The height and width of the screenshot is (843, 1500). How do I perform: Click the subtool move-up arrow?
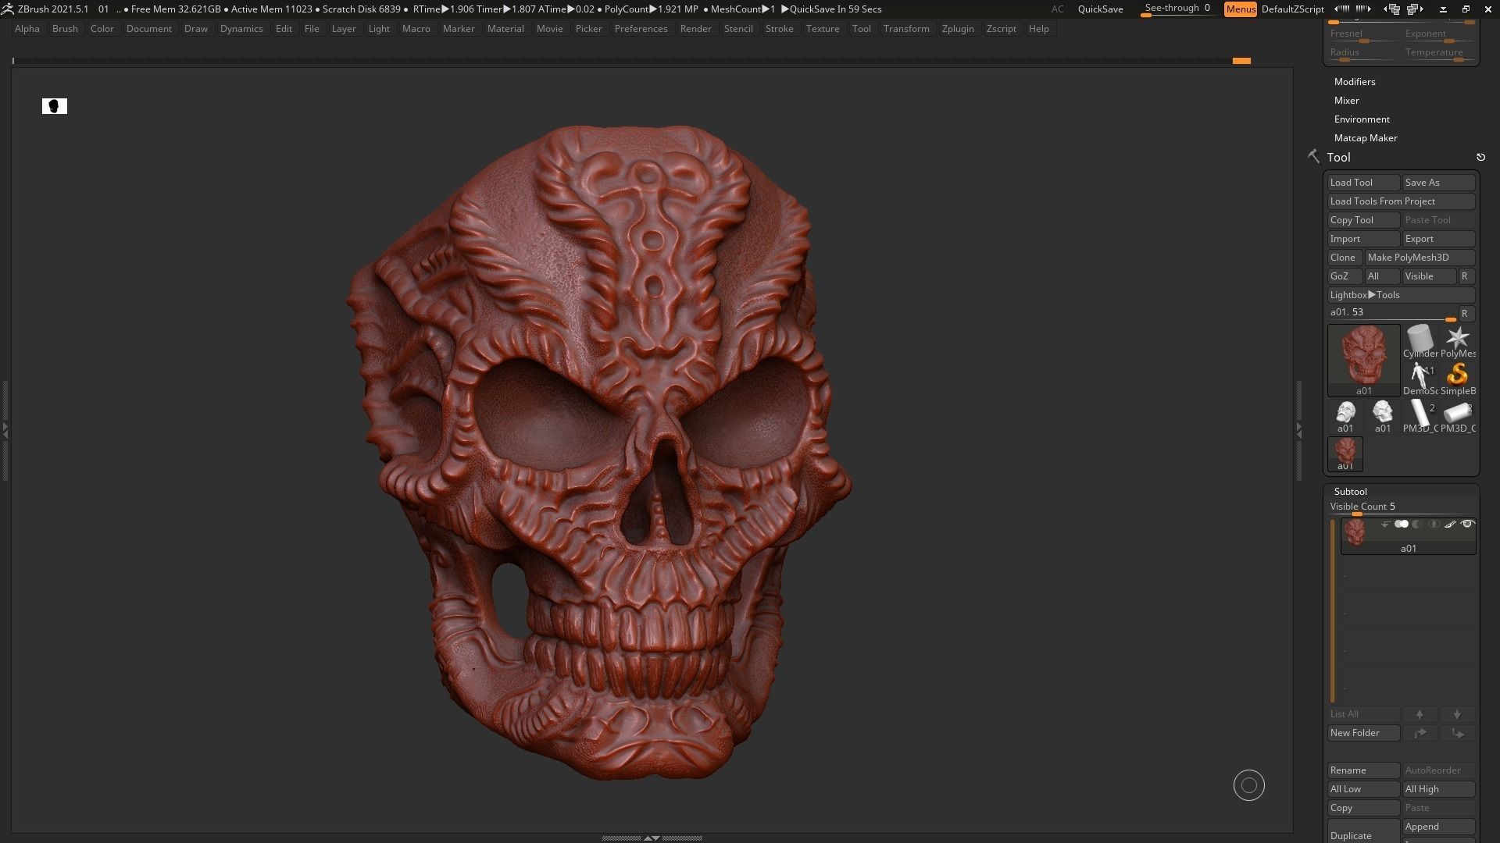coord(1420,714)
